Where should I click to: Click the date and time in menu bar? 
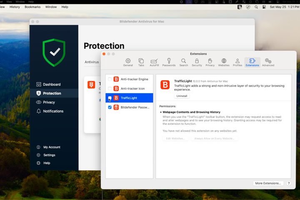point(284,7)
